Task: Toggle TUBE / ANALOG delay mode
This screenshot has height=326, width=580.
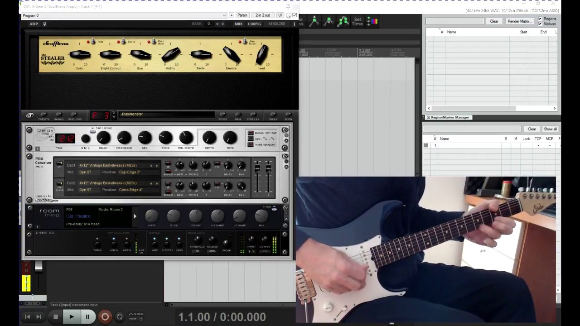Action: (250, 144)
